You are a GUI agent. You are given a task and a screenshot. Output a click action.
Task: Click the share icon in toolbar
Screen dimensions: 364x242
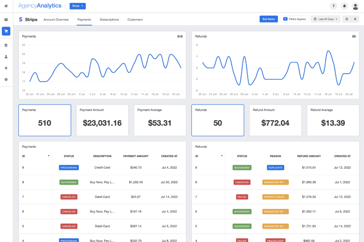pyautogui.click(x=355, y=19)
